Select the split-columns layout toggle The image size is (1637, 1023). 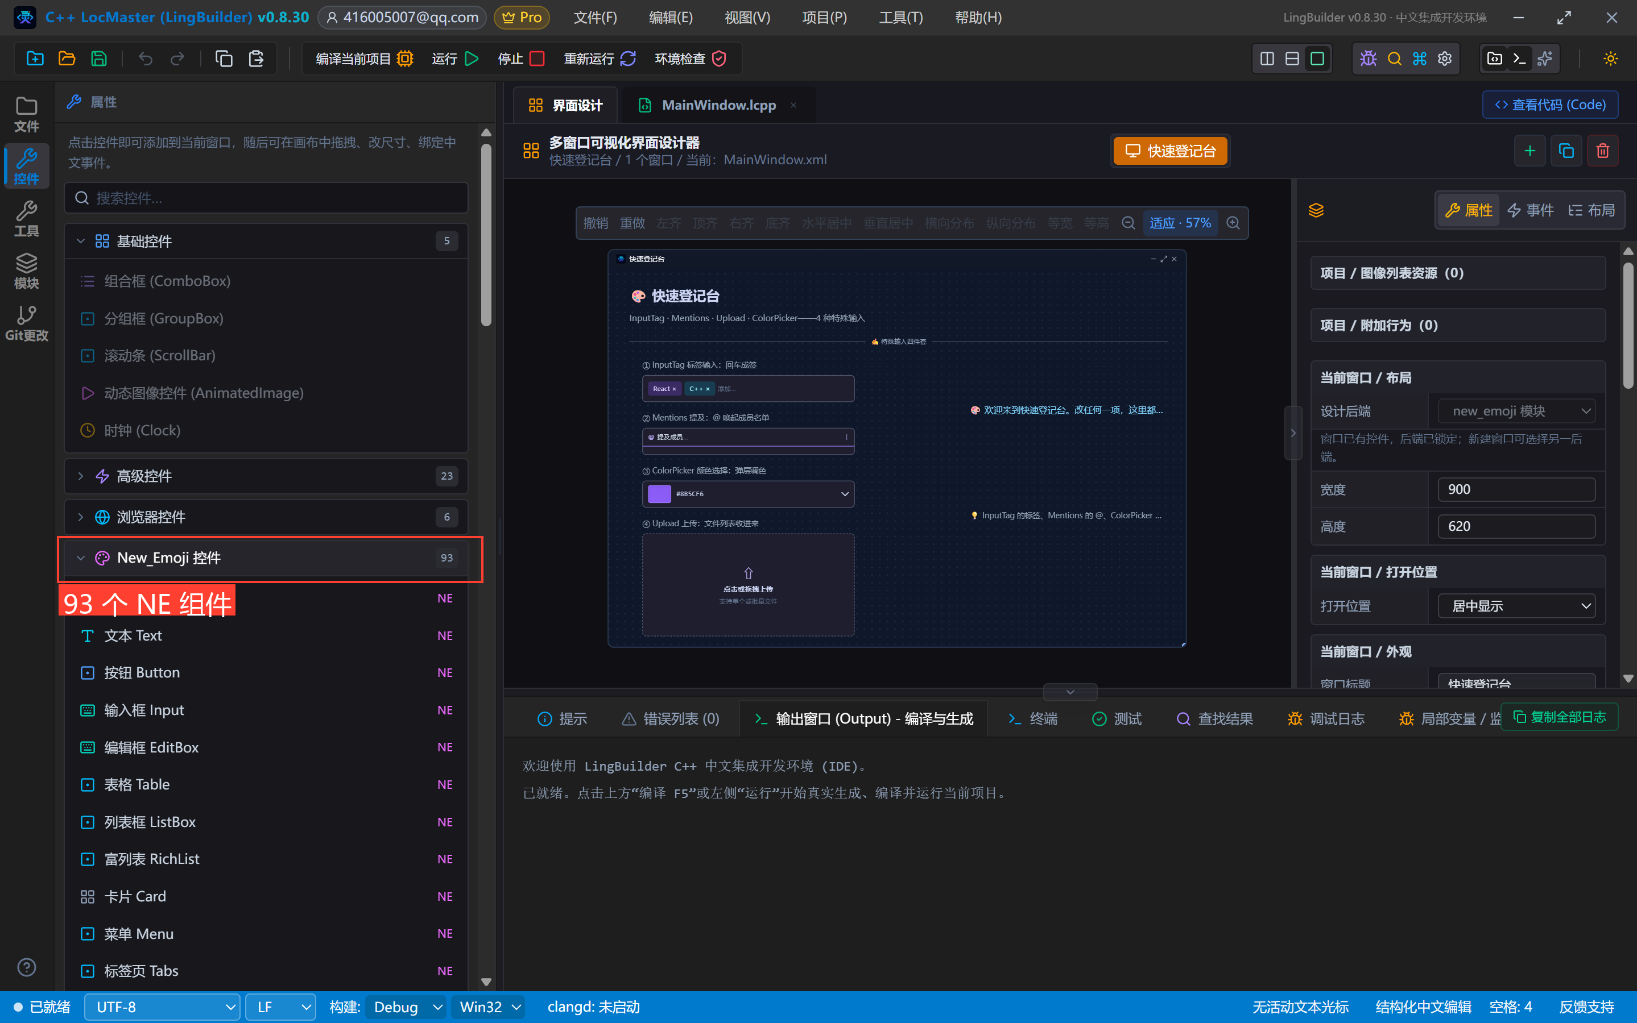(1267, 59)
